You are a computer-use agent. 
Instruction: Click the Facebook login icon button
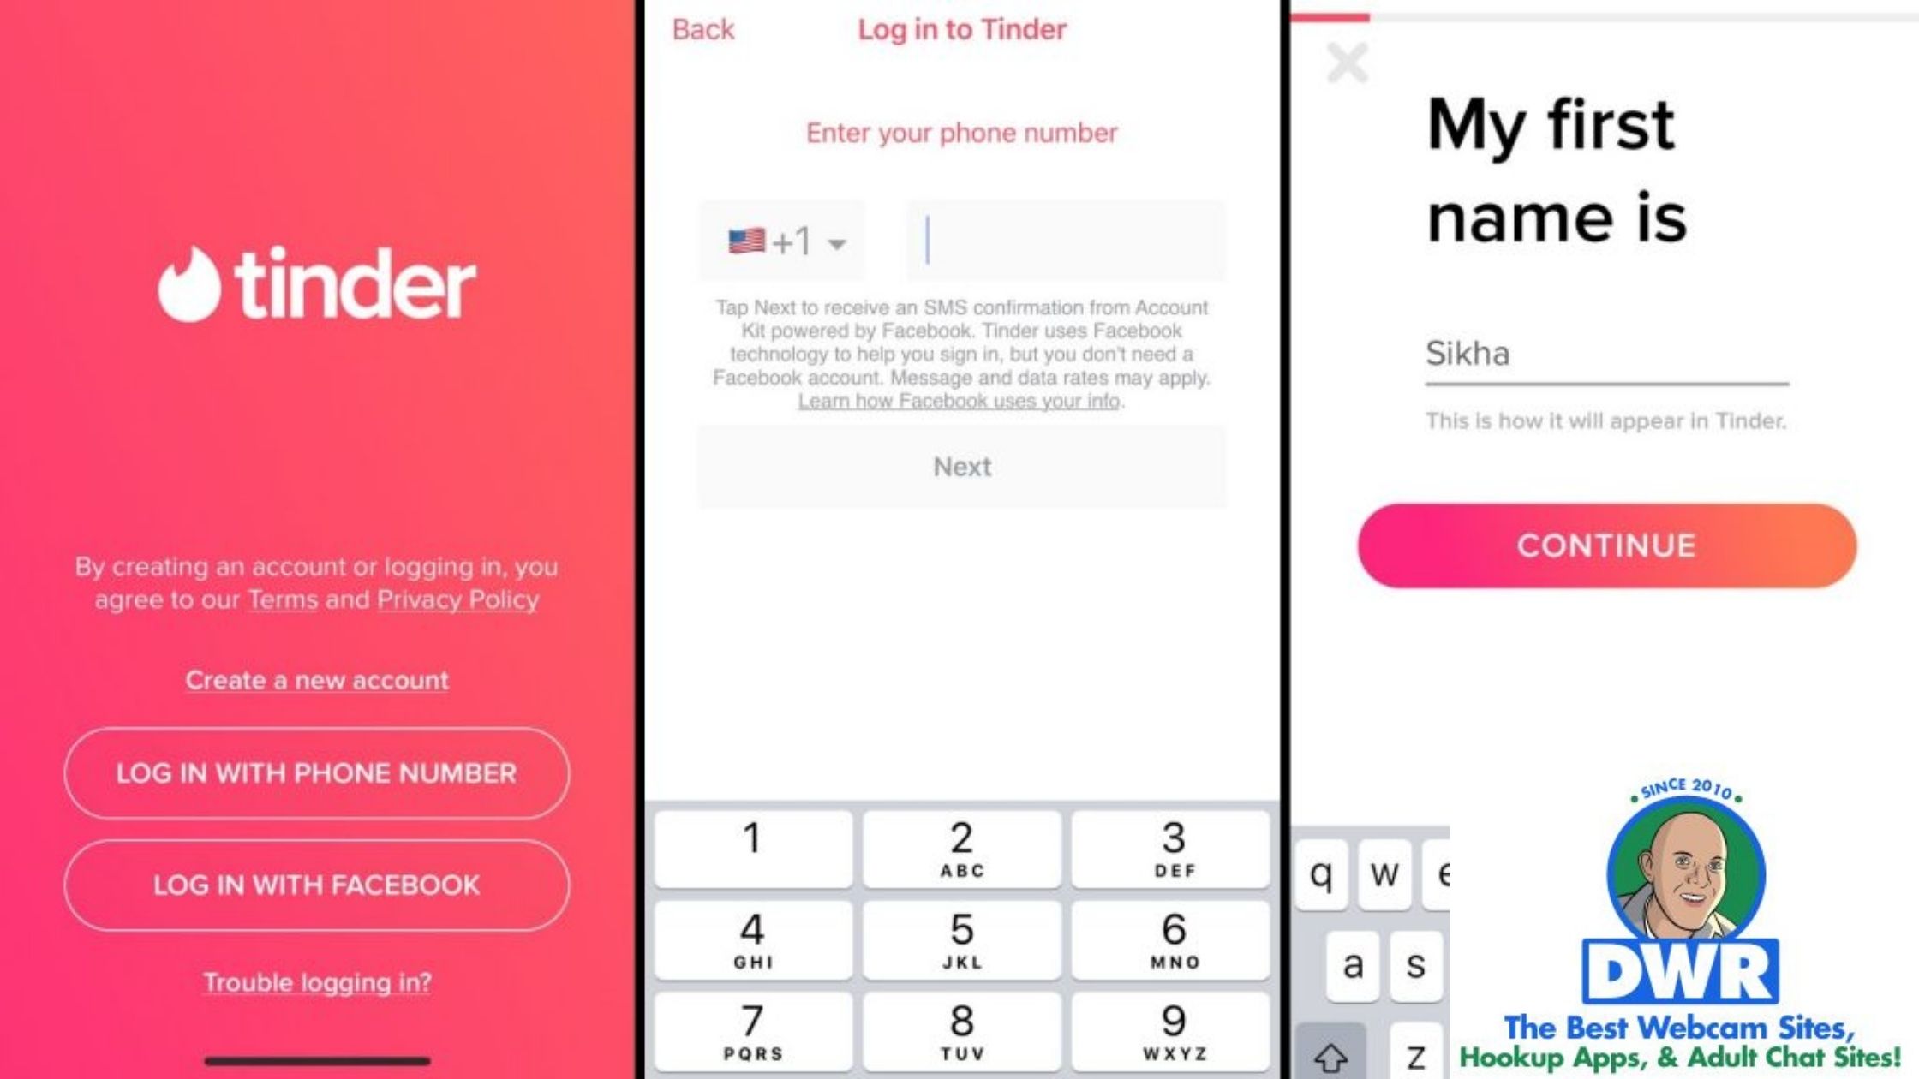316,884
